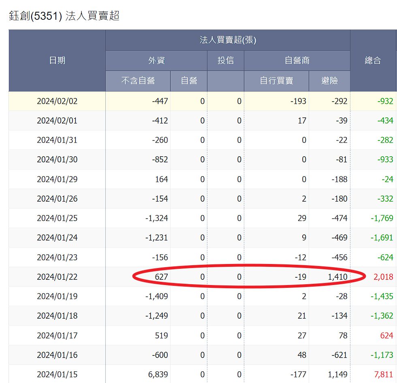Click the 6,839 foreign investor value

pyautogui.click(x=156, y=374)
